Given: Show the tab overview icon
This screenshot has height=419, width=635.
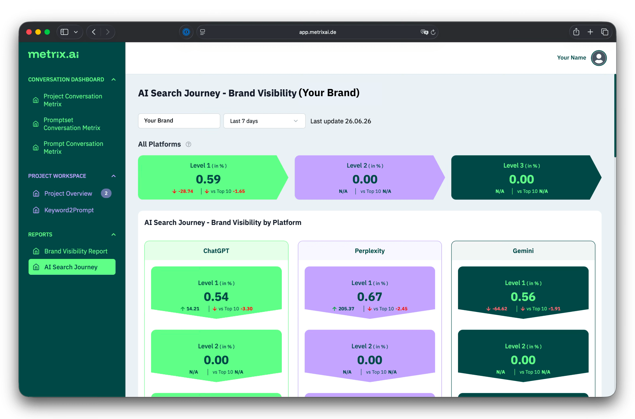Looking at the screenshot, I should pyautogui.click(x=604, y=32).
